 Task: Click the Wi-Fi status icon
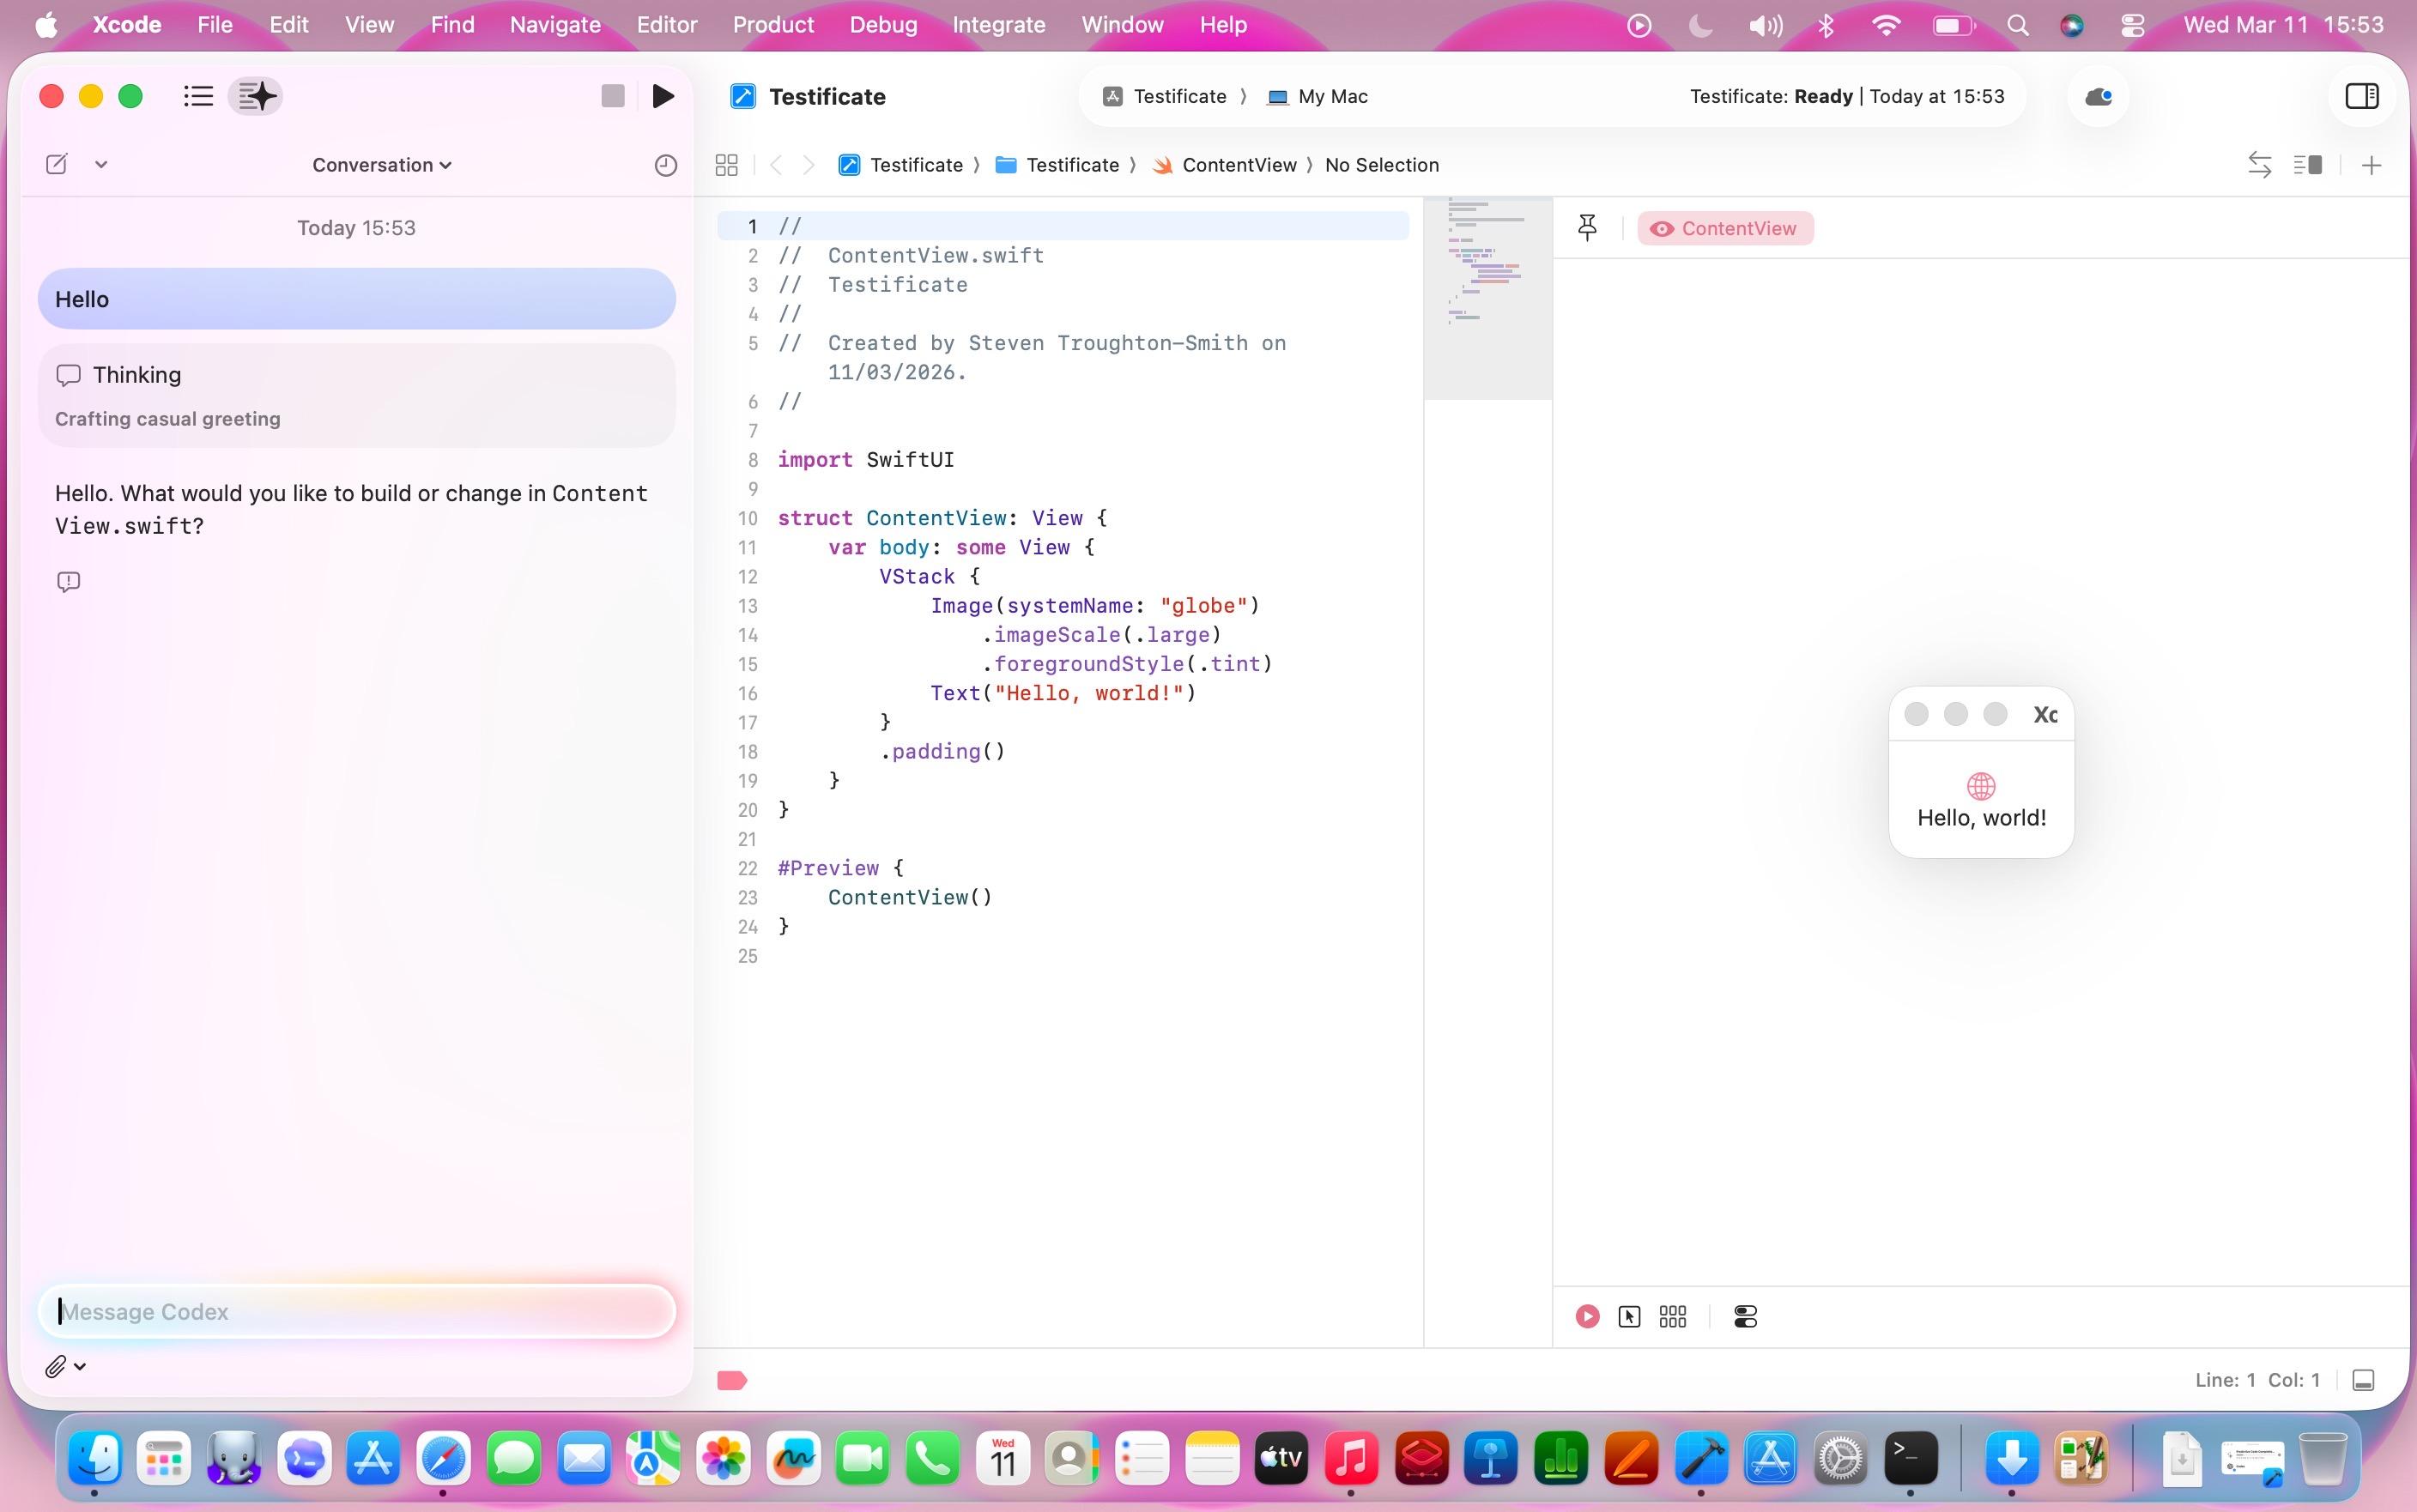click(x=1885, y=25)
